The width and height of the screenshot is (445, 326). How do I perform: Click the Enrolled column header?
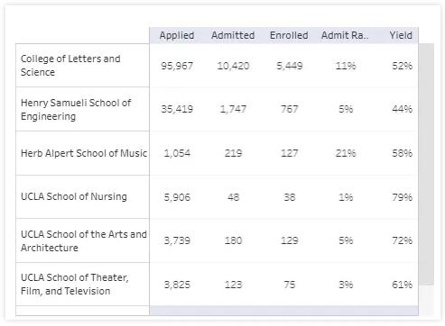pos(289,35)
